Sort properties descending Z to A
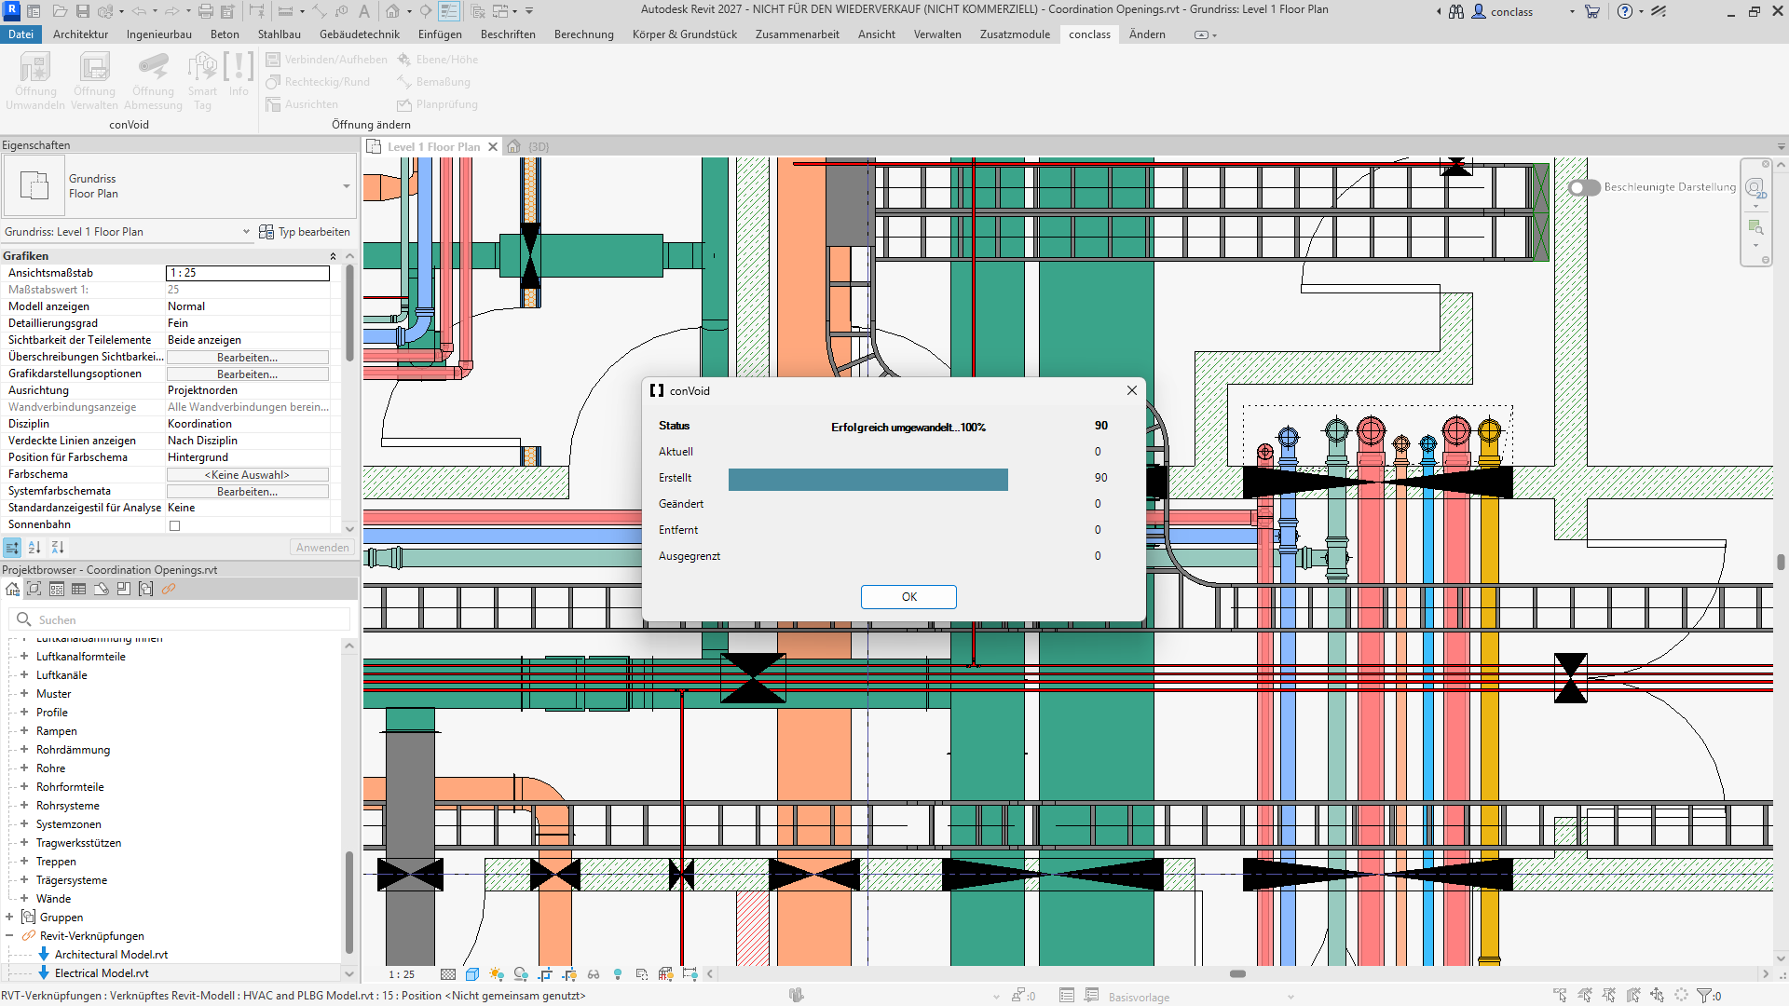The image size is (1789, 1006). [x=58, y=548]
